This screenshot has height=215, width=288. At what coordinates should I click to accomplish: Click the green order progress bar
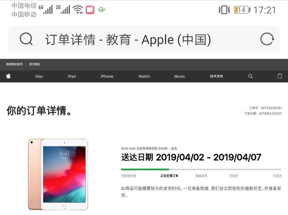[x=145, y=169]
